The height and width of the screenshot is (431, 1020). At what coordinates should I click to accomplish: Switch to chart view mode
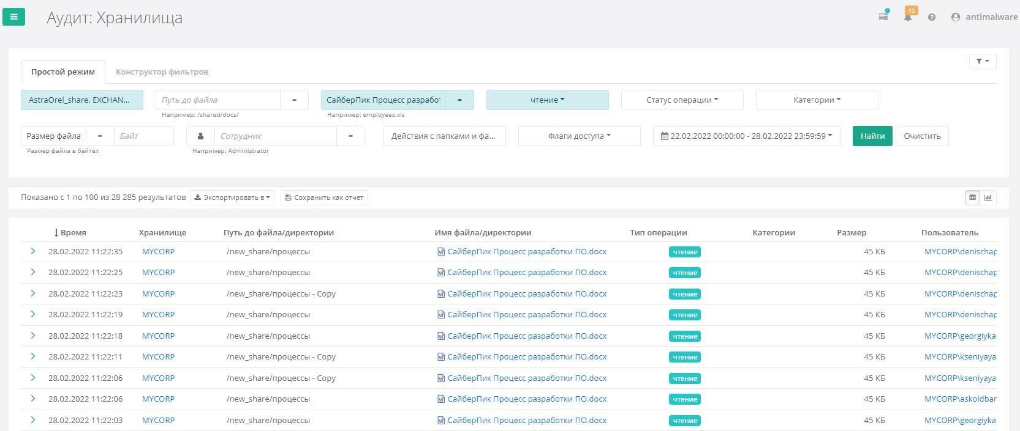click(988, 197)
